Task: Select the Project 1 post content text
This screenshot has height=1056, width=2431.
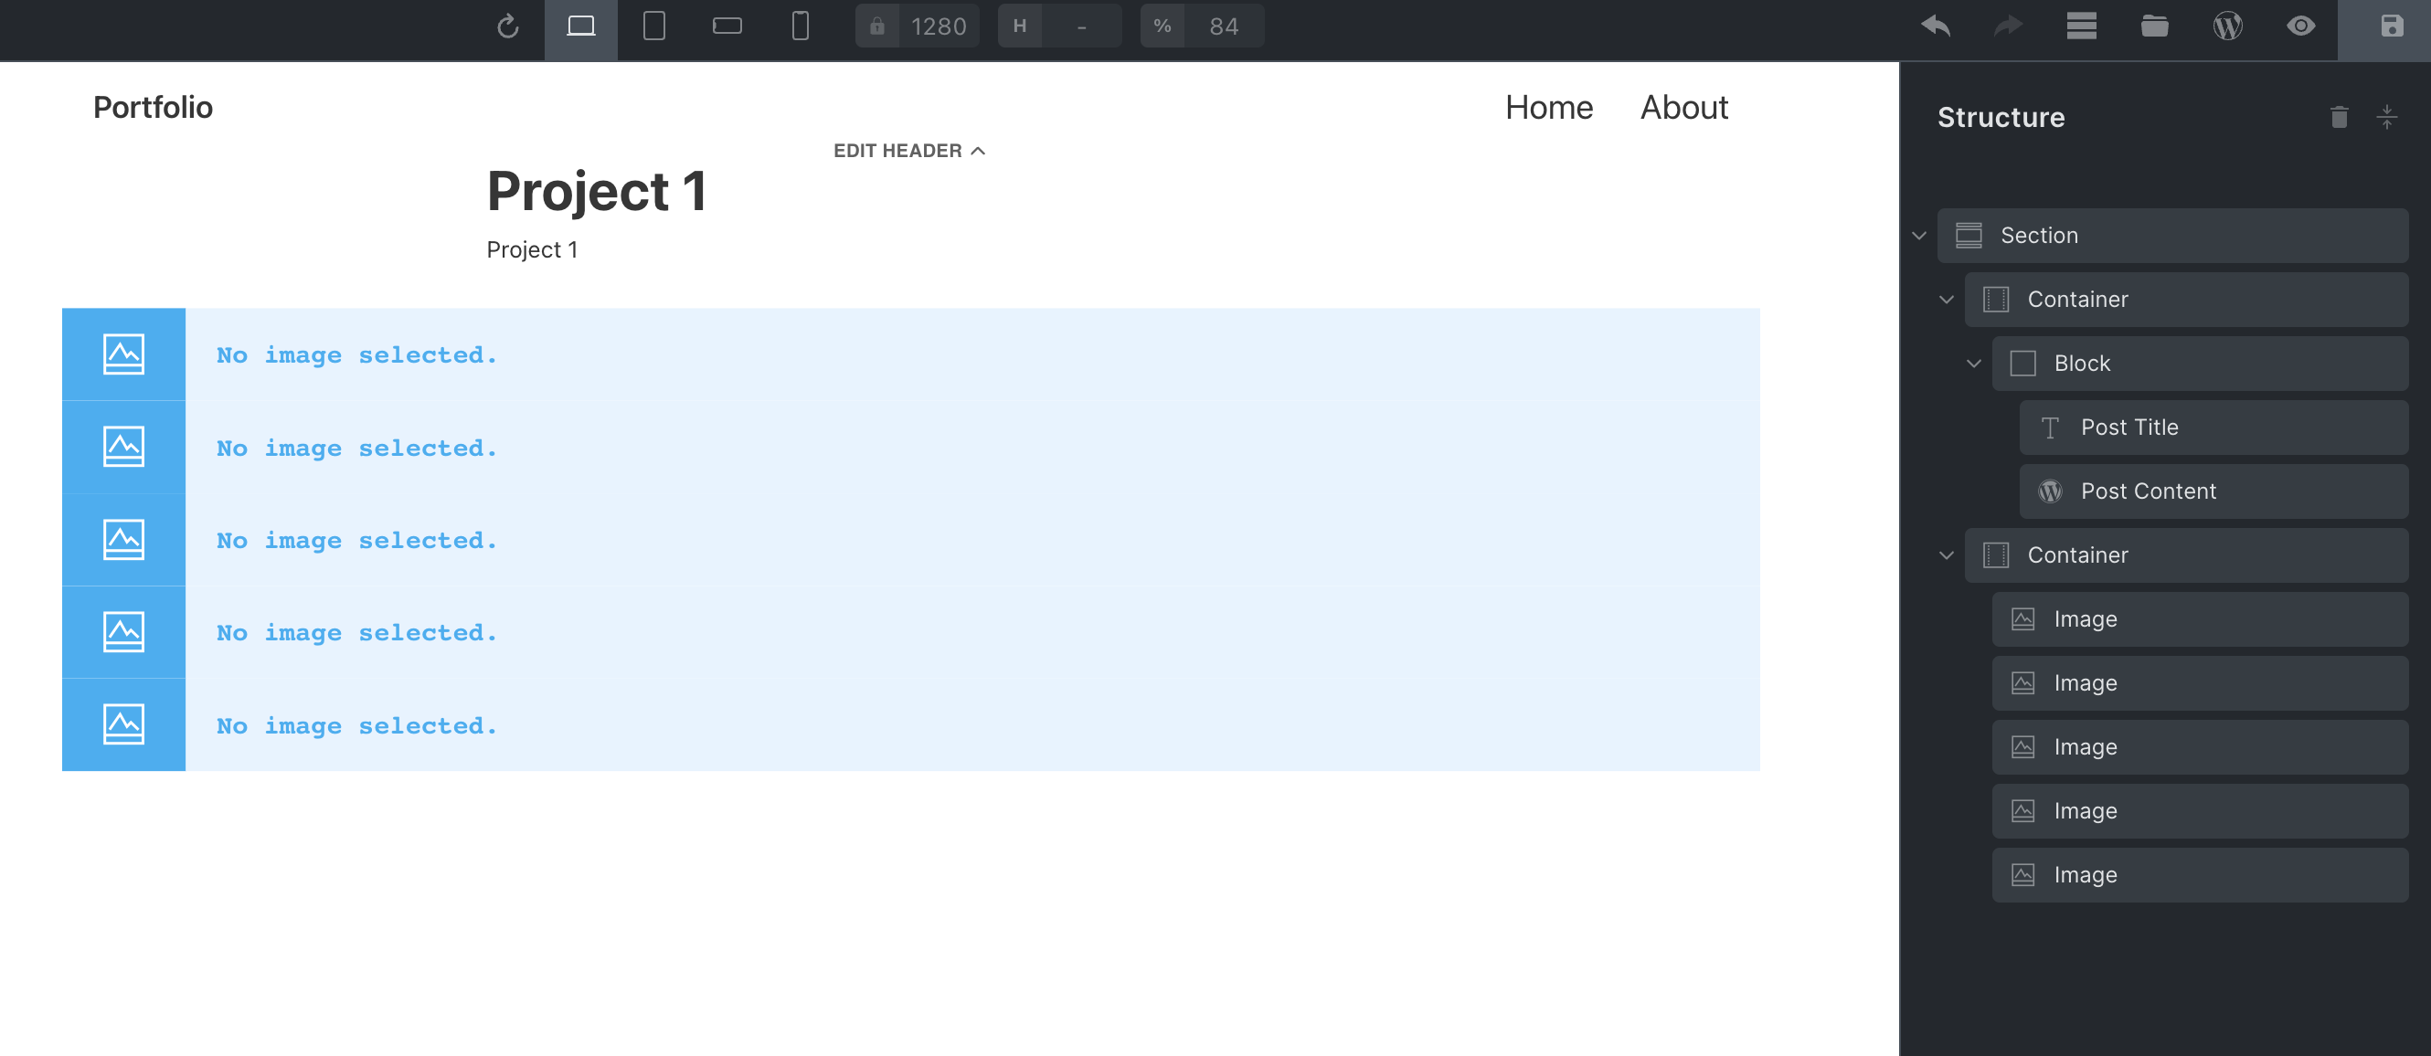Action: pyautogui.click(x=532, y=250)
